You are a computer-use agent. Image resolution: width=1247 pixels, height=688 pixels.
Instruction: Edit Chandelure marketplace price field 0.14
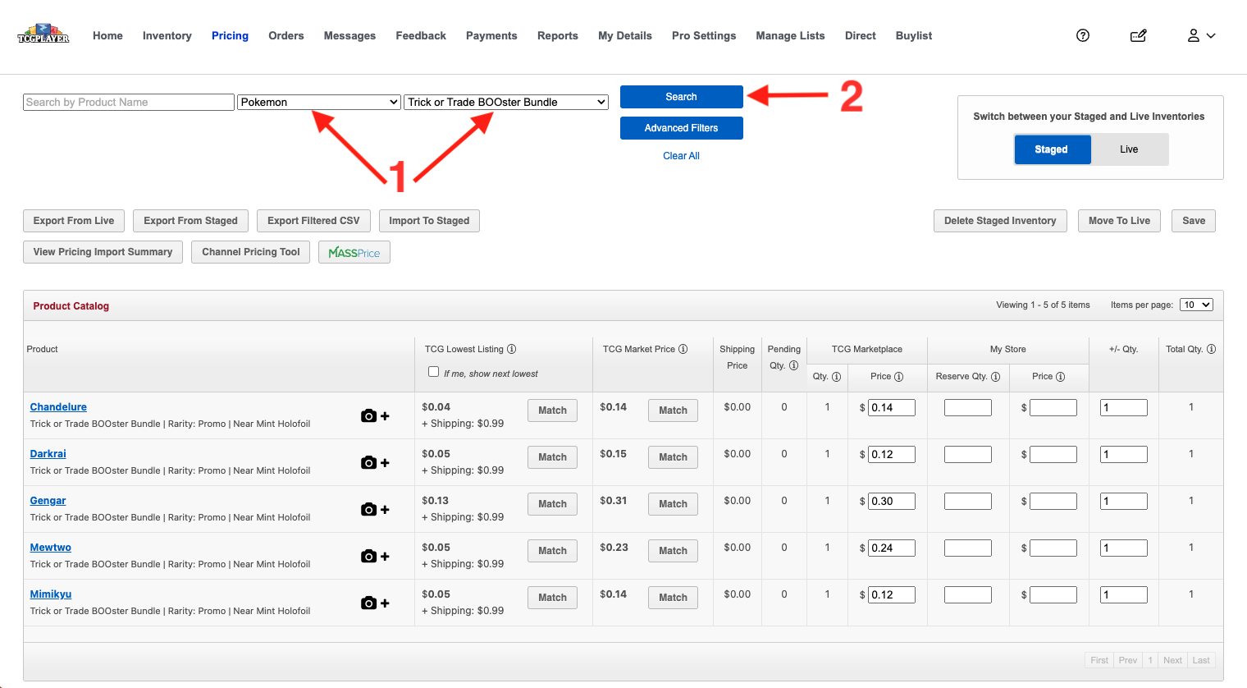point(892,407)
